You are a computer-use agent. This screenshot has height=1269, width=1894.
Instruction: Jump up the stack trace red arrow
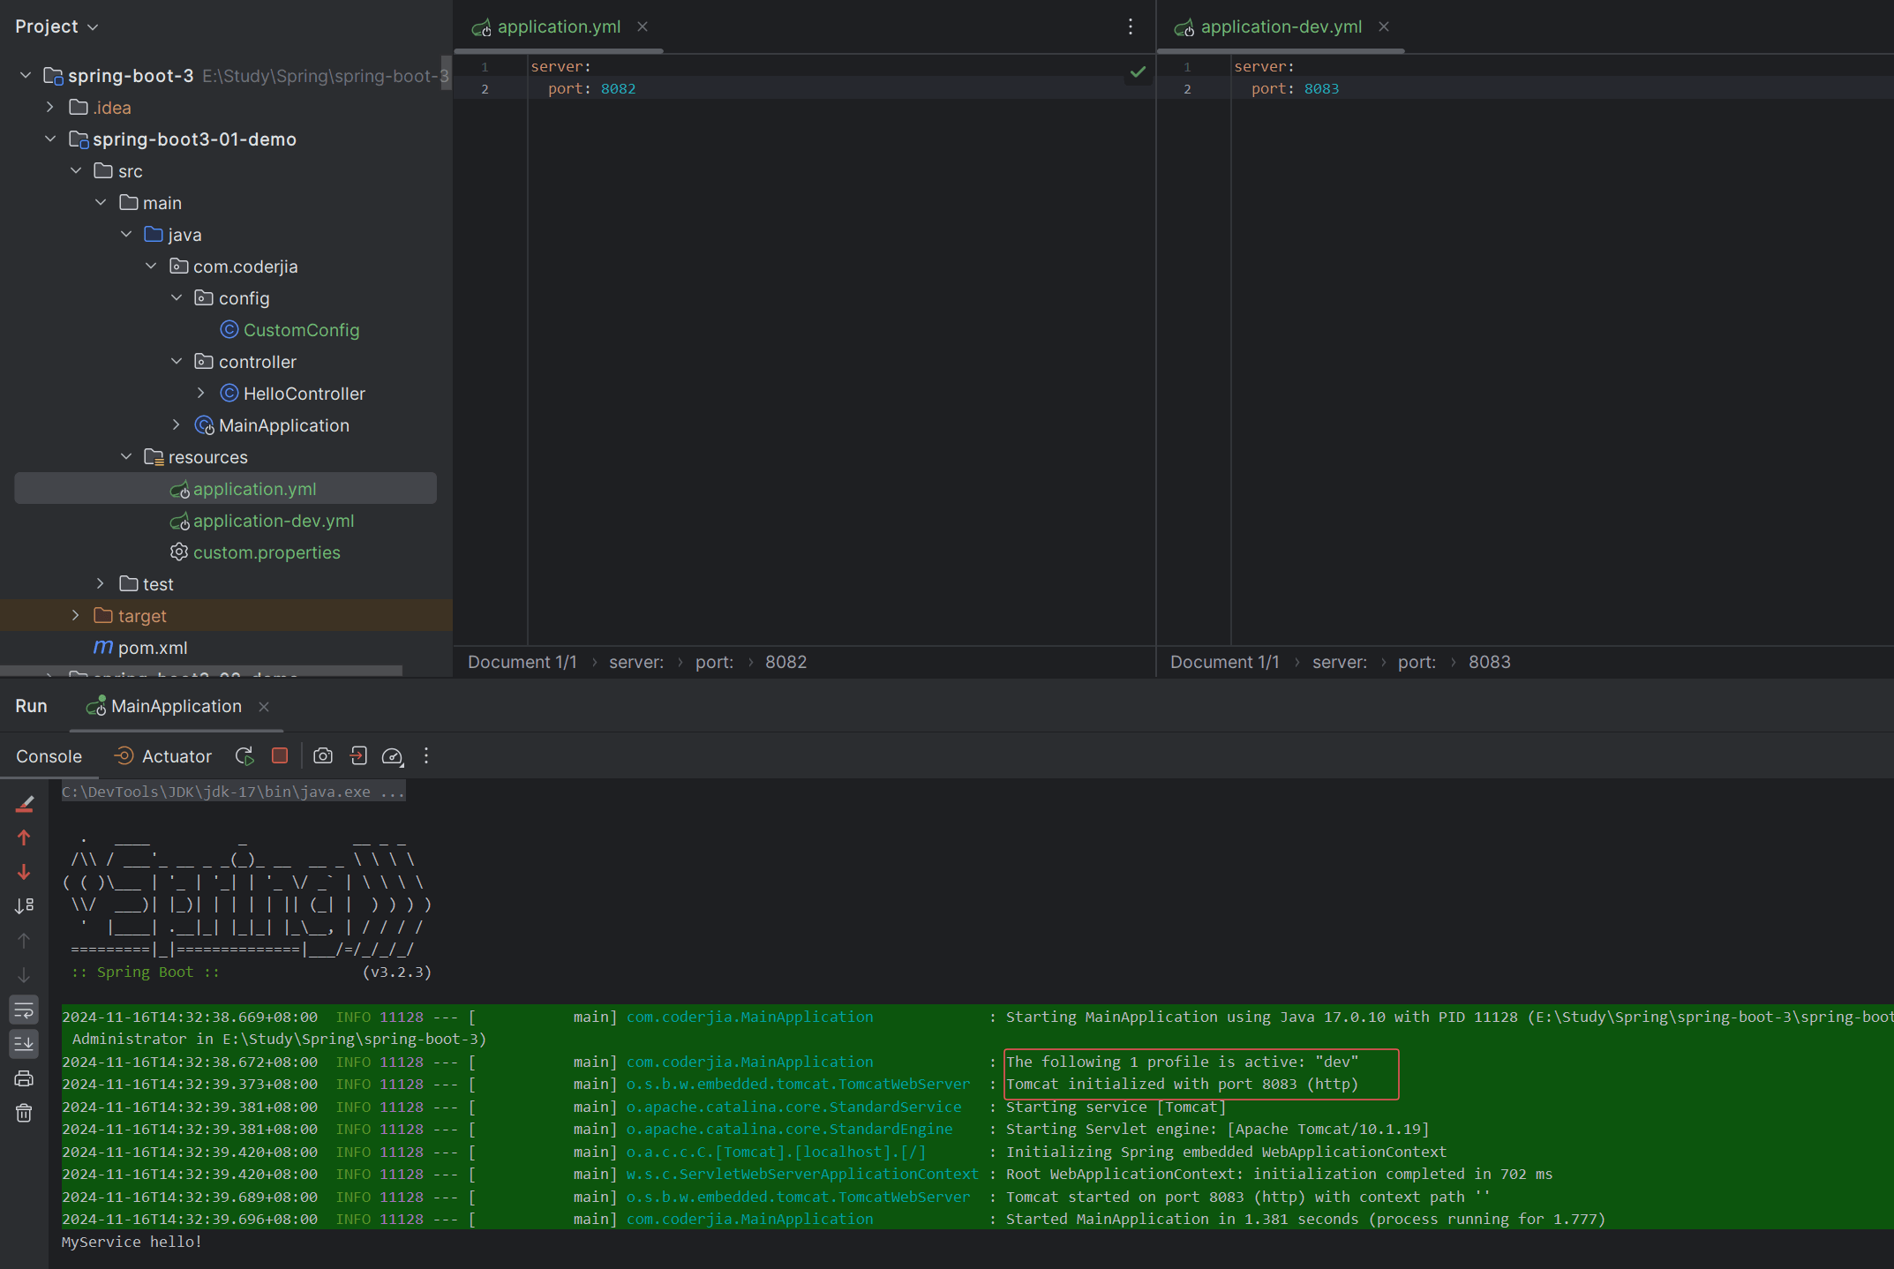[x=24, y=837]
